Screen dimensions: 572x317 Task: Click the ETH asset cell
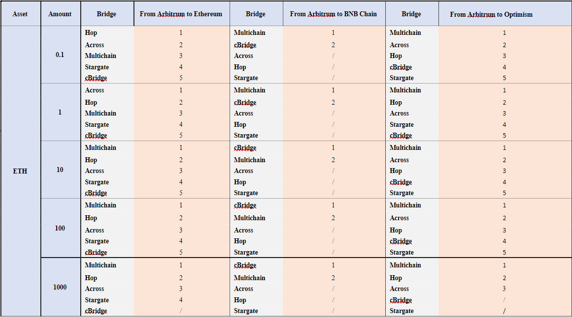(x=20, y=171)
